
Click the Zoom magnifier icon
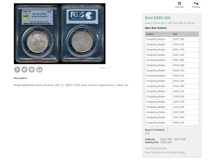[108, 68]
